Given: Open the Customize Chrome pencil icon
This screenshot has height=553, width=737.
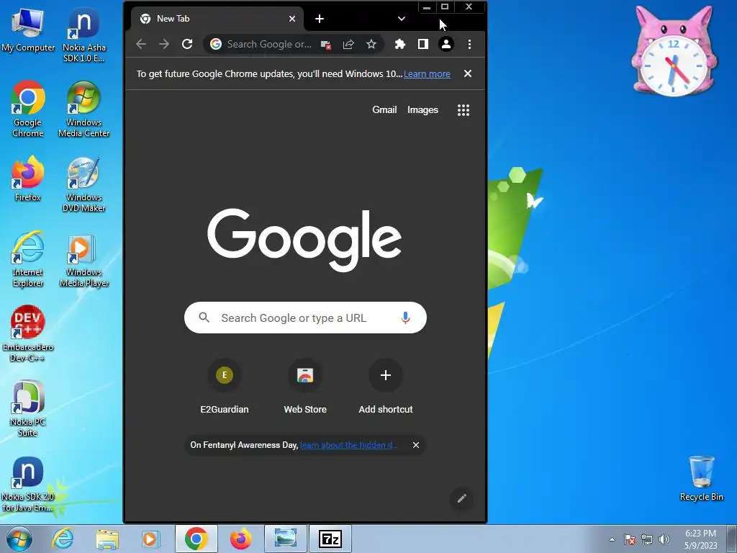Looking at the screenshot, I should pos(462,498).
